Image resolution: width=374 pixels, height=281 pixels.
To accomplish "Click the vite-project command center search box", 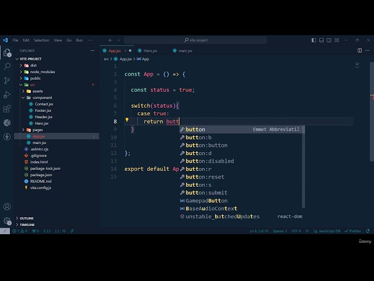I will 196,40.
